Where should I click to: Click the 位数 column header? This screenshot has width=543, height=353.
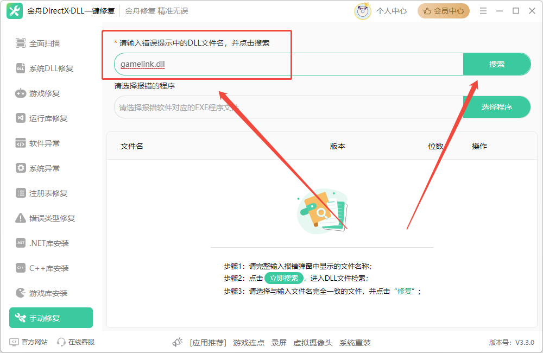(x=435, y=146)
